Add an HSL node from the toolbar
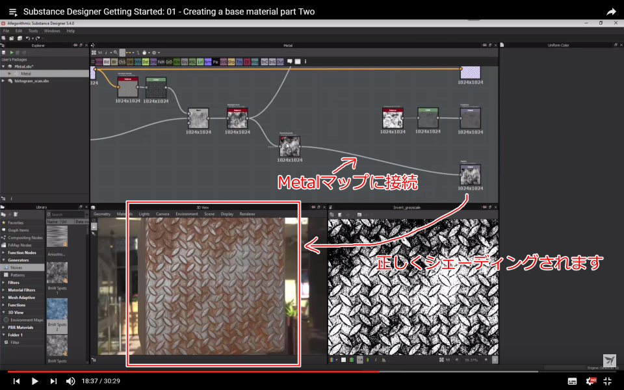Viewport: 624px width, 390px height. (192, 62)
